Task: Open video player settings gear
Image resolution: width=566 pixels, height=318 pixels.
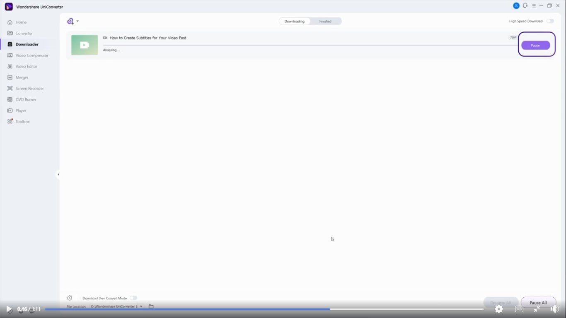Action: pyautogui.click(x=499, y=309)
